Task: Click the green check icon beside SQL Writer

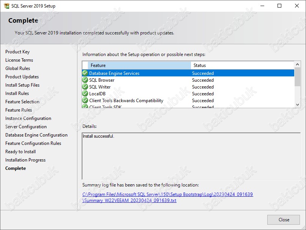Action: click(85, 87)
